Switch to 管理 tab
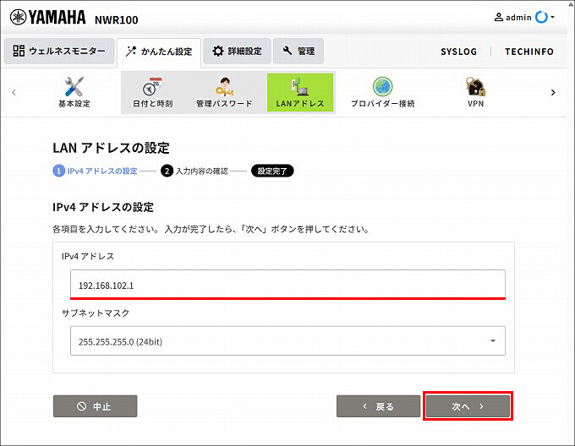575x446 pixels. pyautogui.click(x=298, y=51)
